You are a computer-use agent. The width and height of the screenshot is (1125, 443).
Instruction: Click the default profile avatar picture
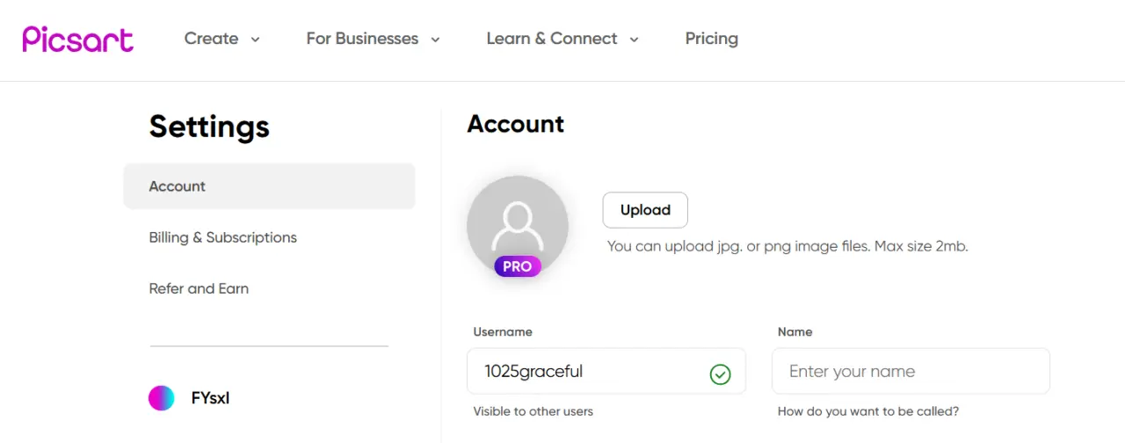coord(518,226)
